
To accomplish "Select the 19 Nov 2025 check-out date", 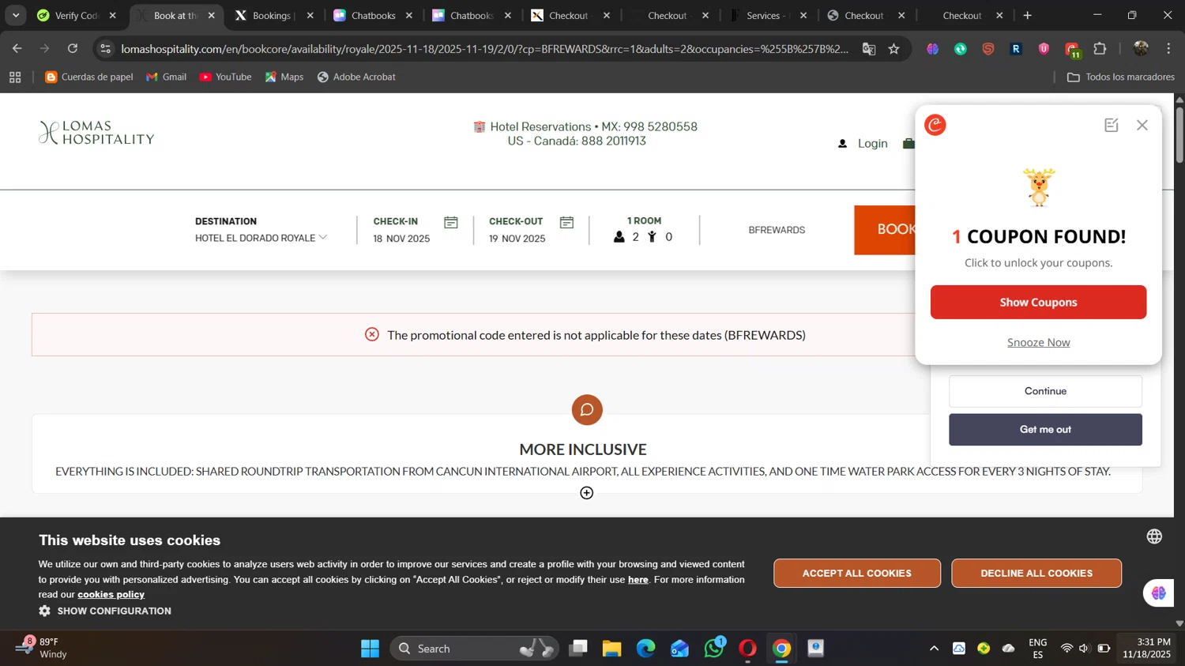I will [x=517, y=239].
